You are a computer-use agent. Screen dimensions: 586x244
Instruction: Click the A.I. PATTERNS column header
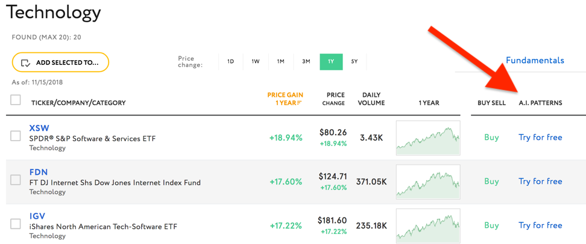point(540,103)
